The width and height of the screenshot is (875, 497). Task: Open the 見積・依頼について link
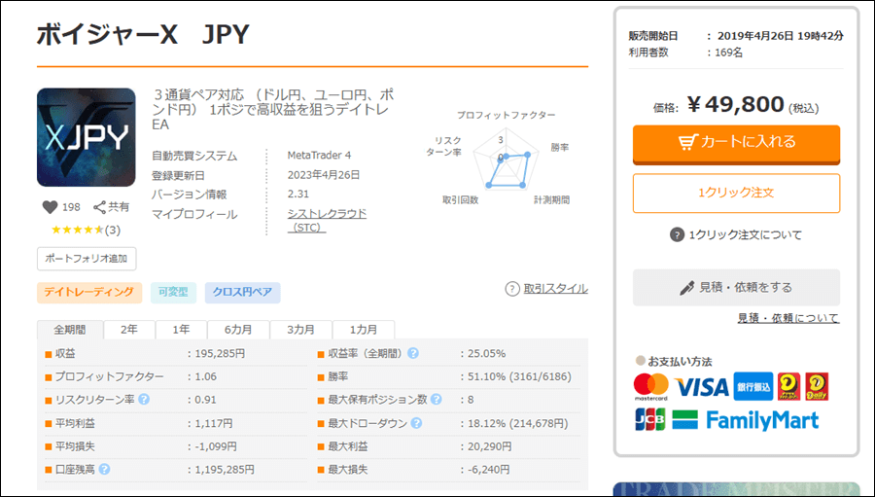pos(787,318)
